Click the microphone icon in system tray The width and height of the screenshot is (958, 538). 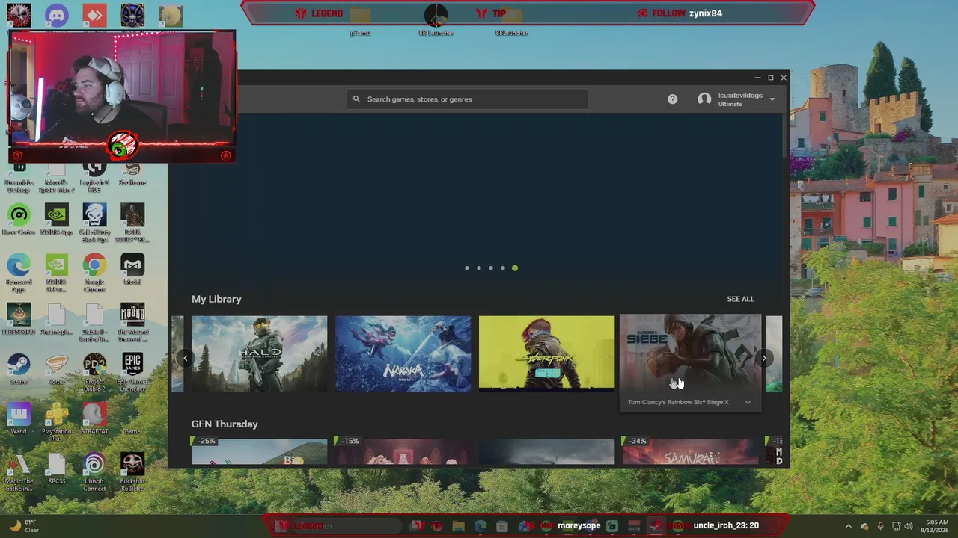(880, 526)
